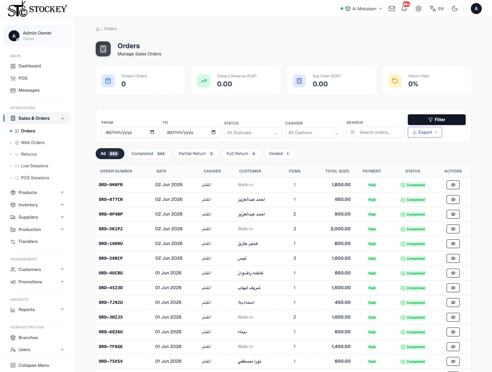This screenshot has height=372, width=492.
Task: View order ORD-9P4BP with eye icon
Action: tap(453, 214)
